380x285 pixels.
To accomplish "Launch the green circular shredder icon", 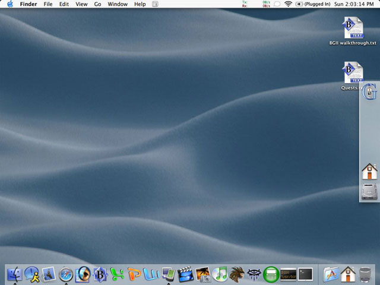I will (271, 274).
